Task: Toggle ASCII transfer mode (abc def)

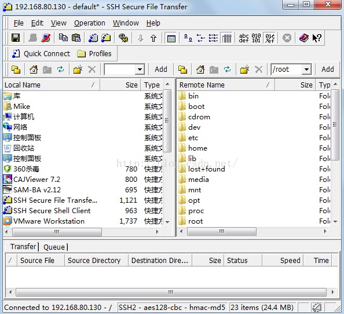Action: click(x=244, y=38)
